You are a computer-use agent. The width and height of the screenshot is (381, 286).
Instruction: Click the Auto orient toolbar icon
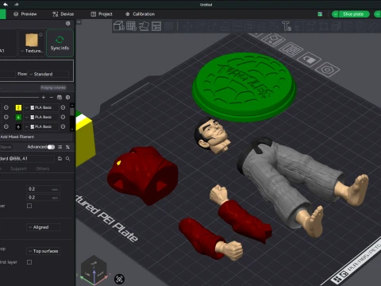click(x=144, y=26)
